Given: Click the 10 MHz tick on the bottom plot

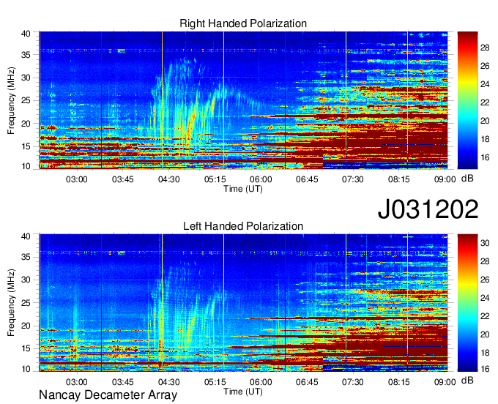Looking at the screenshot, I should coord(26,369).
